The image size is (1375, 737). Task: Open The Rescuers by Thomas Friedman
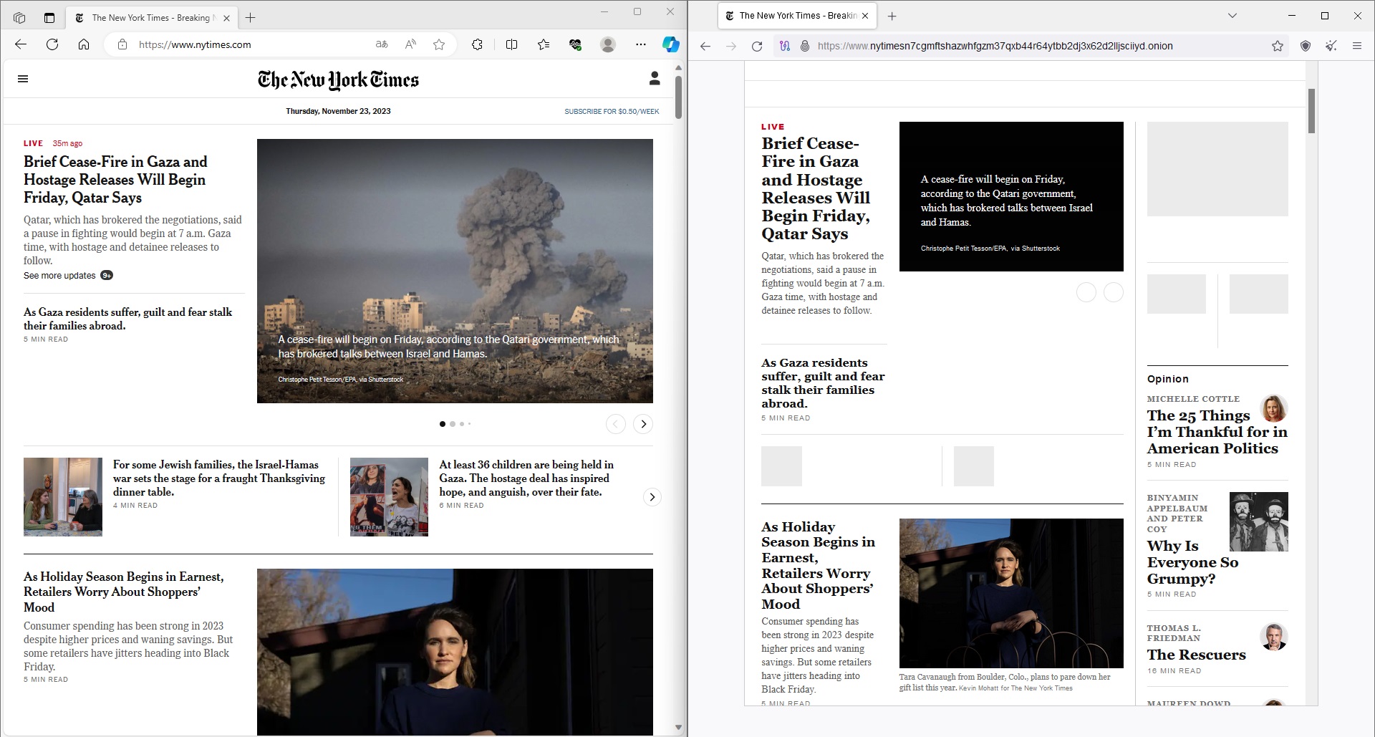pos(1196,655)
